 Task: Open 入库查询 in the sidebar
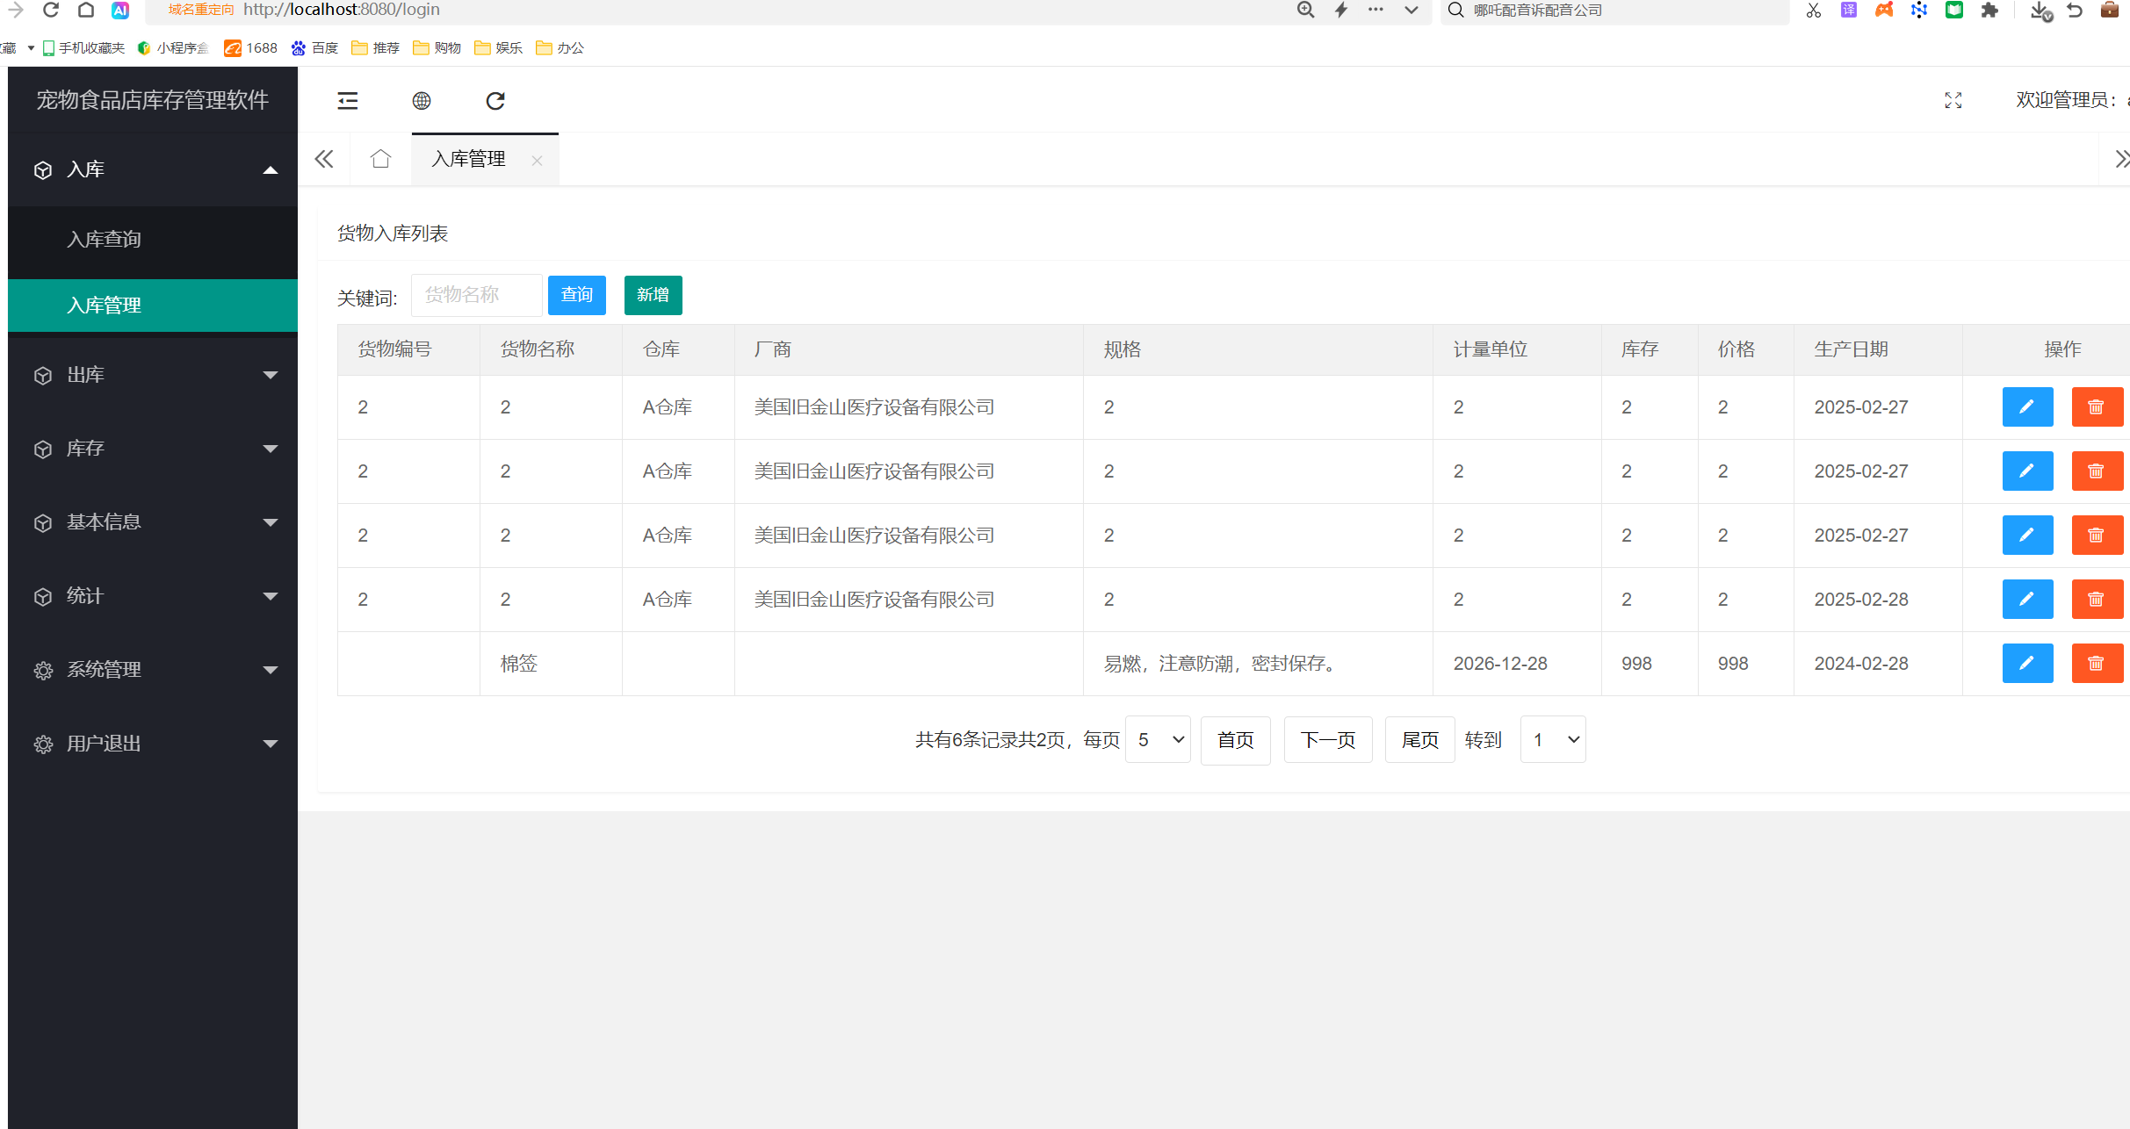pos(105,239)
